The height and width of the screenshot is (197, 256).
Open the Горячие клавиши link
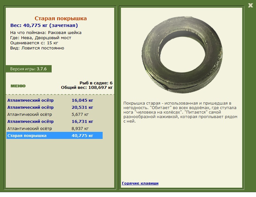click(x=140, y=183)
